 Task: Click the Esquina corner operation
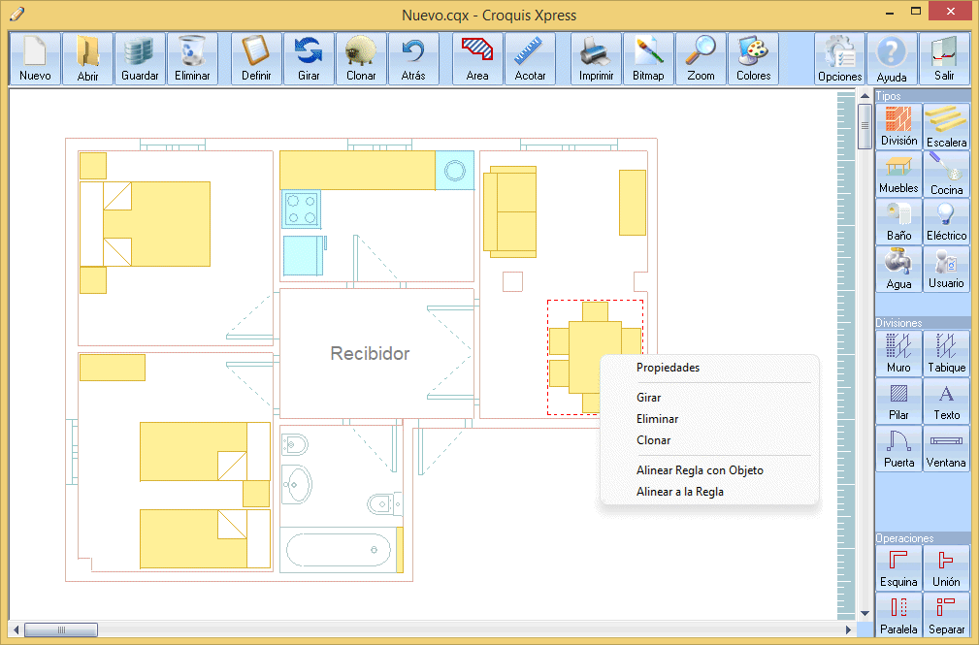[898, 567]
